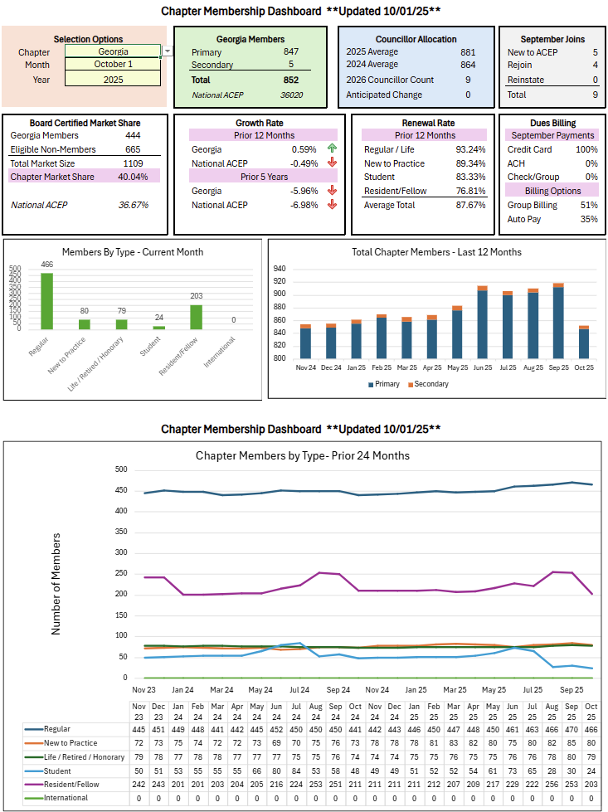Select the Regular bar in Members By Type chart

click(x=46, y=300)
